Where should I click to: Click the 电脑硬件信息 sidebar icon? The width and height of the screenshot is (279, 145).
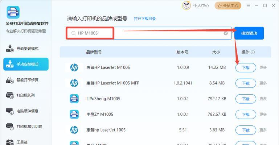[x=10, y=111]
